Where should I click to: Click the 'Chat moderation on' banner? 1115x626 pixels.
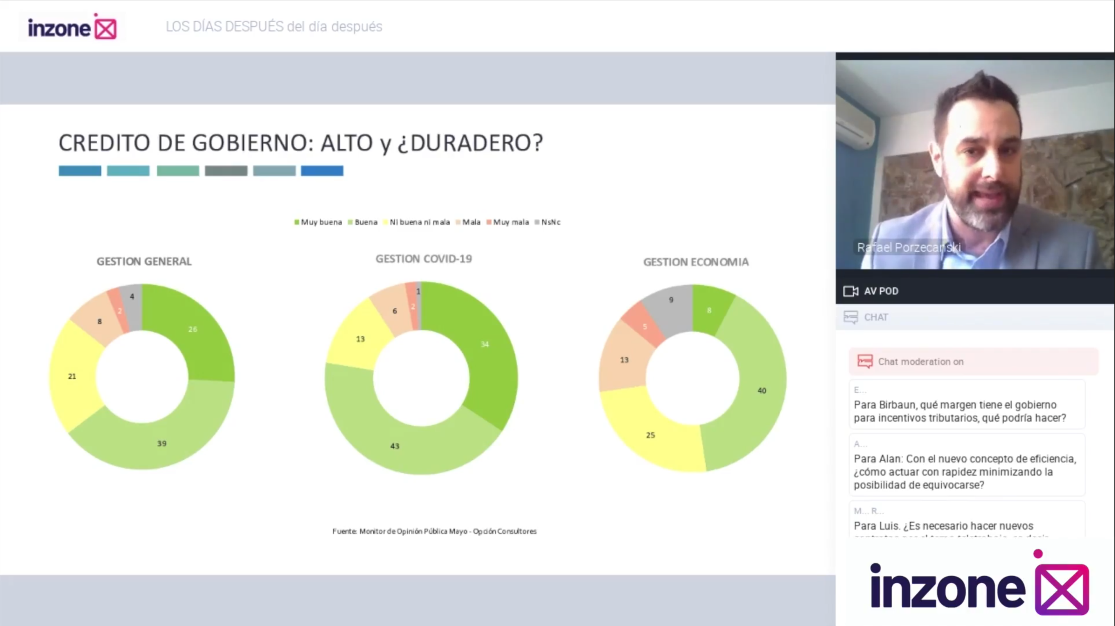click(973, 361)
